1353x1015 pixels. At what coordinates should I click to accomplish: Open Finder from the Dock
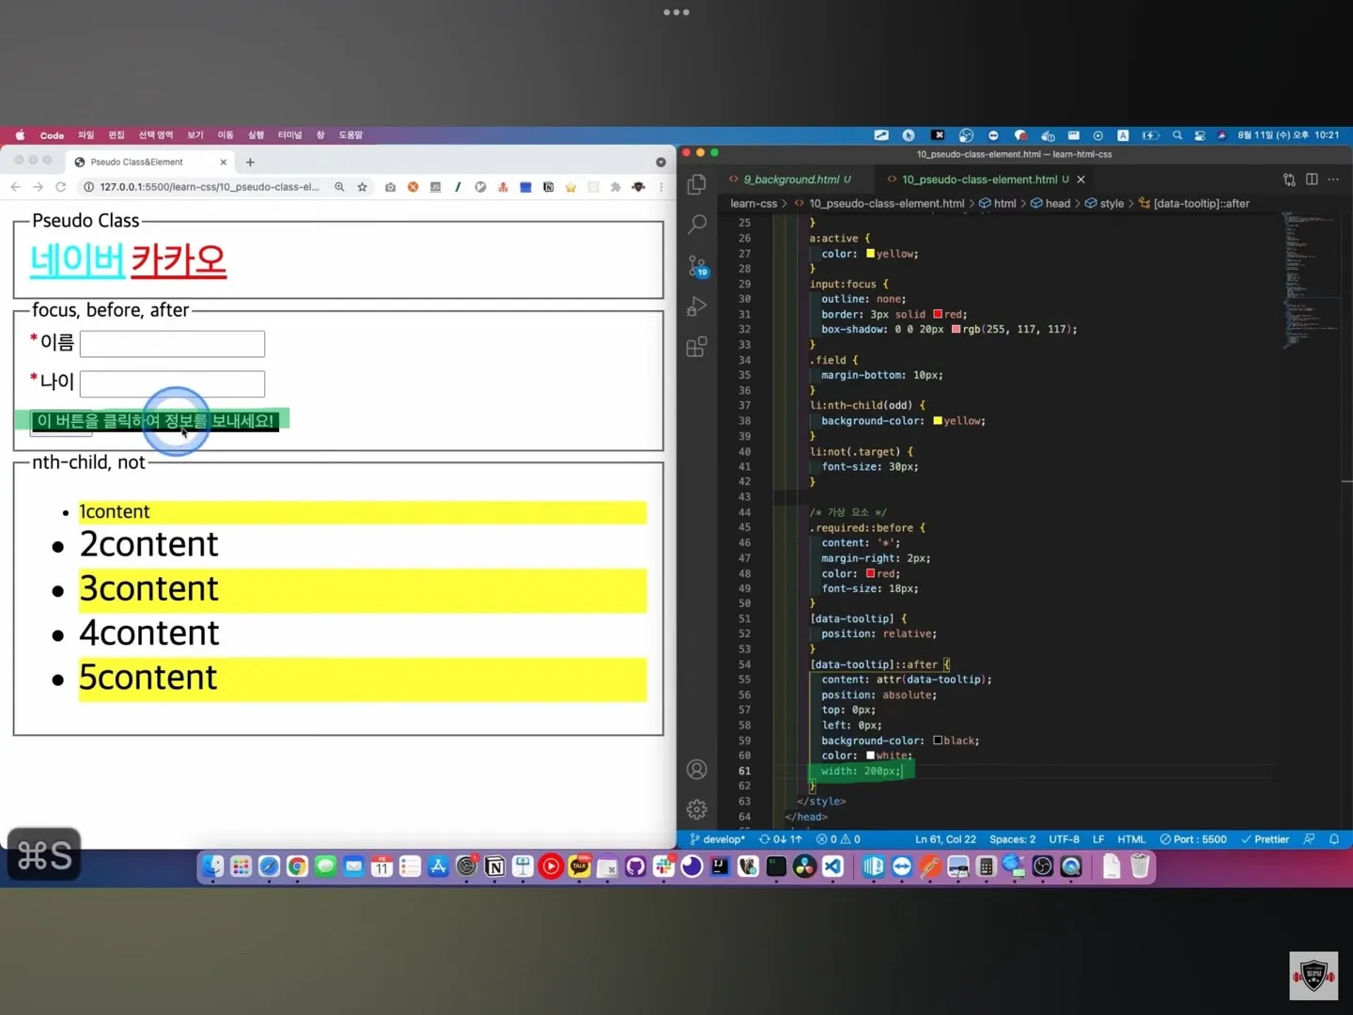pos(212,867)
